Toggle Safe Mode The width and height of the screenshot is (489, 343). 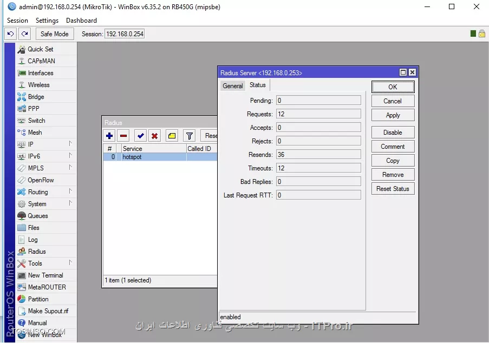55,34
